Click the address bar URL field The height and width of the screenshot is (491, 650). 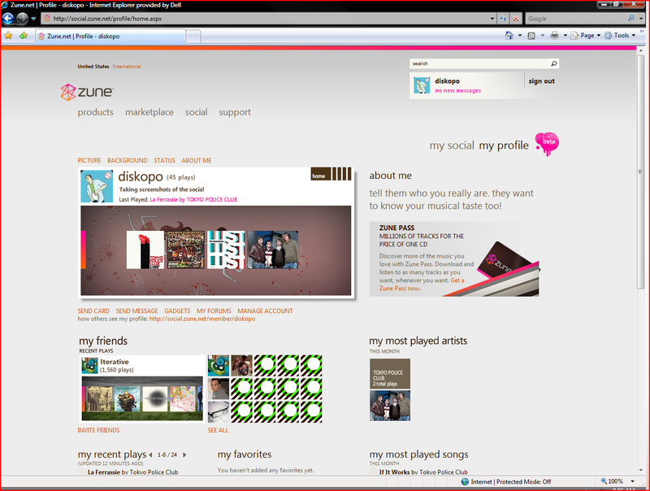click(266, 18)
